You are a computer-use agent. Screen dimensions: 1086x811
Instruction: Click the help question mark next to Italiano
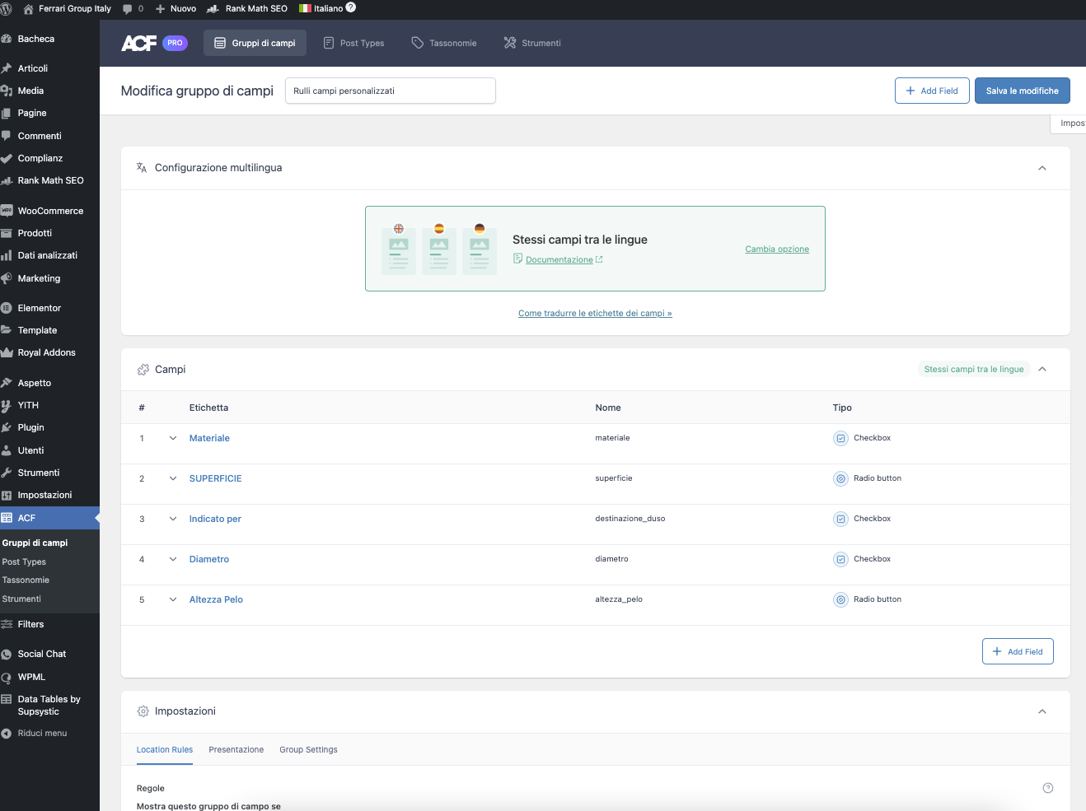pyautogui.click(x=351, y=7)
